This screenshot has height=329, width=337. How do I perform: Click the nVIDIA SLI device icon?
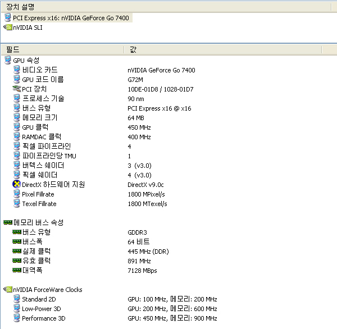[x=8, y=28]
